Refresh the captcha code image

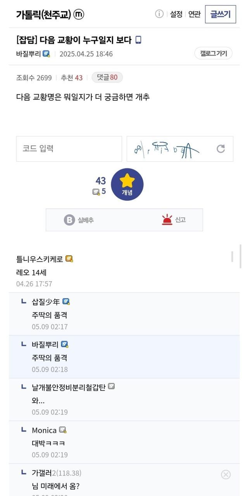(x=220, y=149)
